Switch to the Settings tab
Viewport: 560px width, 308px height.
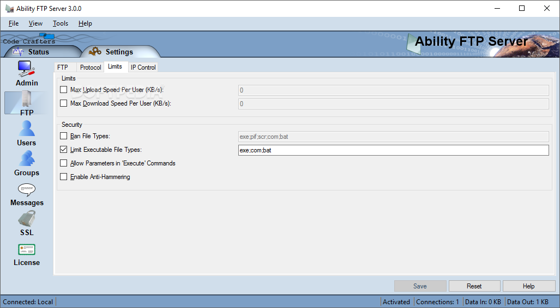point(119,52)
